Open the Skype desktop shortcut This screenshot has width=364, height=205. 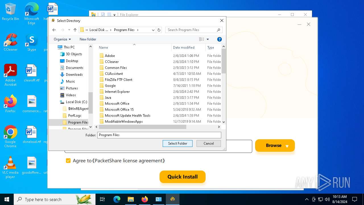pos(32,43)
